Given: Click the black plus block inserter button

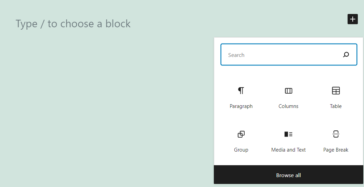Looking at the screenshot, I should click(353, 19).
